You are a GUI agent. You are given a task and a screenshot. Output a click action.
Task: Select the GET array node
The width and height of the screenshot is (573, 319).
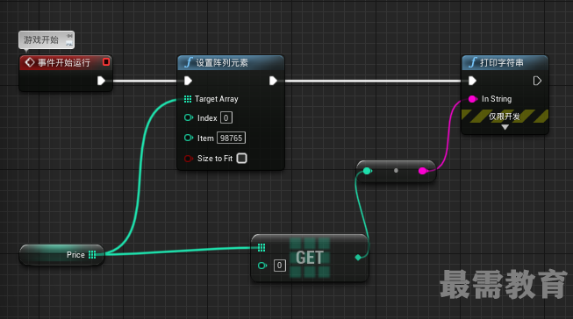310,258
